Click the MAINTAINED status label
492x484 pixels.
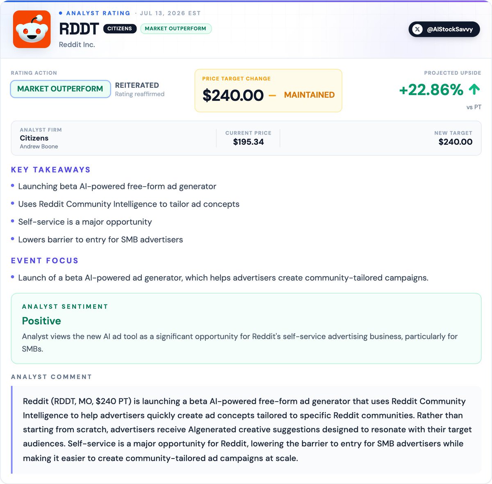pyautogui.click(x=309, y=95)
